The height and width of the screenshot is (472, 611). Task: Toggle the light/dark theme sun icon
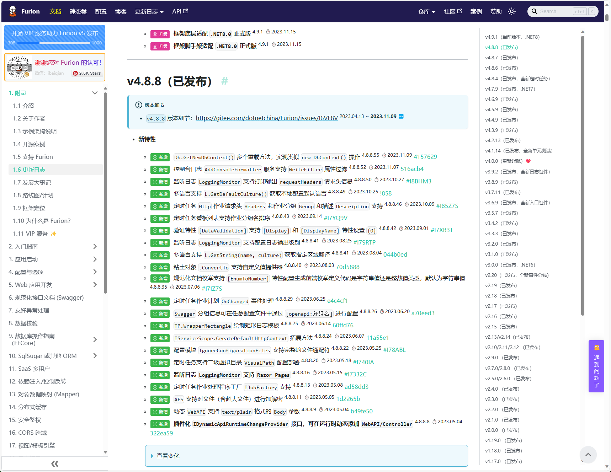512,11
